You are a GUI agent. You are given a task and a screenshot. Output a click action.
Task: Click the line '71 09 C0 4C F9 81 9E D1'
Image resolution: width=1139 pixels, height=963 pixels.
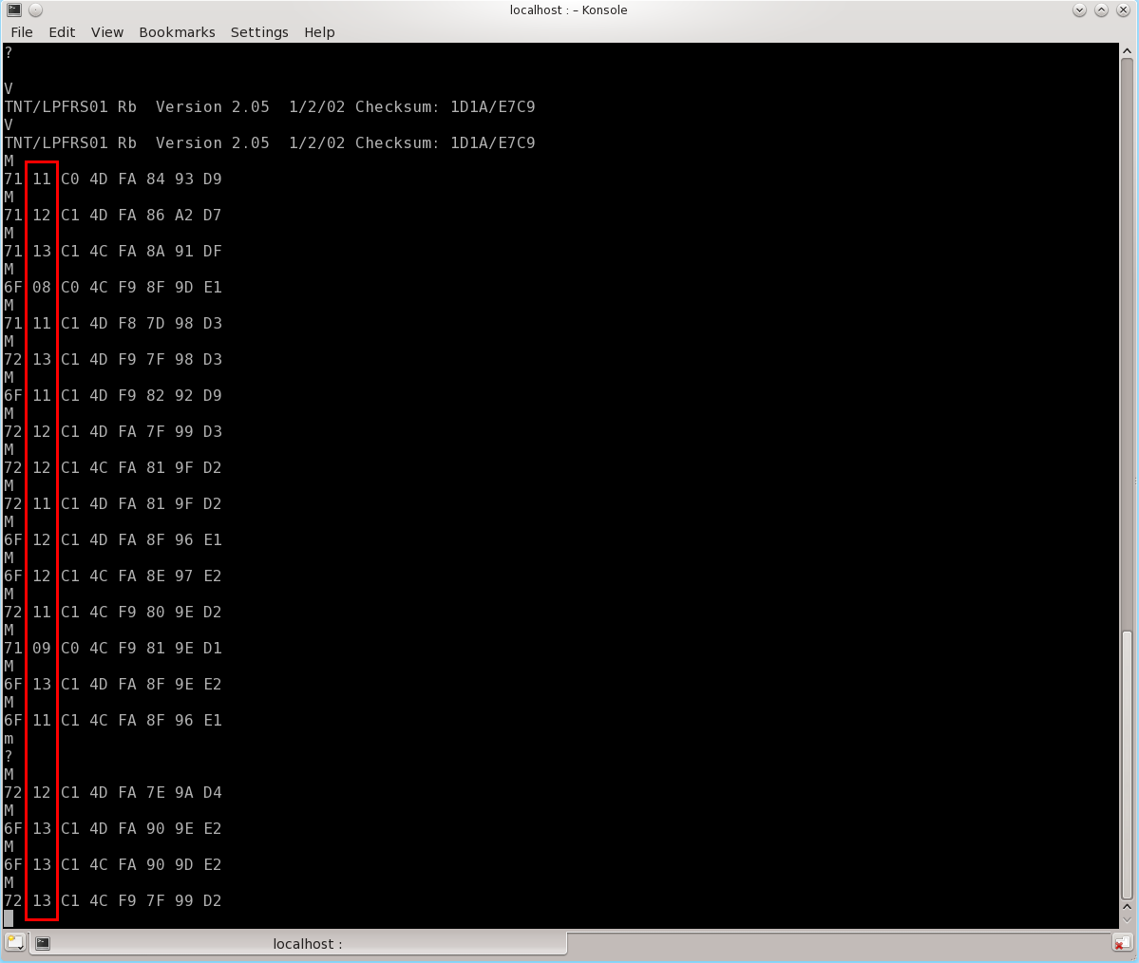[x=113, y=648]
